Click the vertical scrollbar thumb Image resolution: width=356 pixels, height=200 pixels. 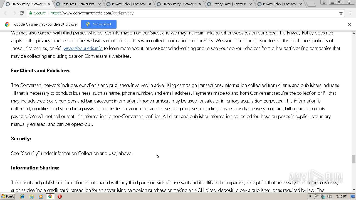[x=354, y=159]
